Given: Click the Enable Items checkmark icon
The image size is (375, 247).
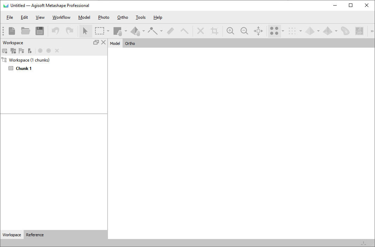Looking at the screenshot, I should point(40,51).
